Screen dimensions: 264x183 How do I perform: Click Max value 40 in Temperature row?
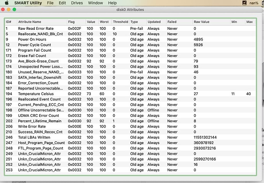tap(249, 94)
